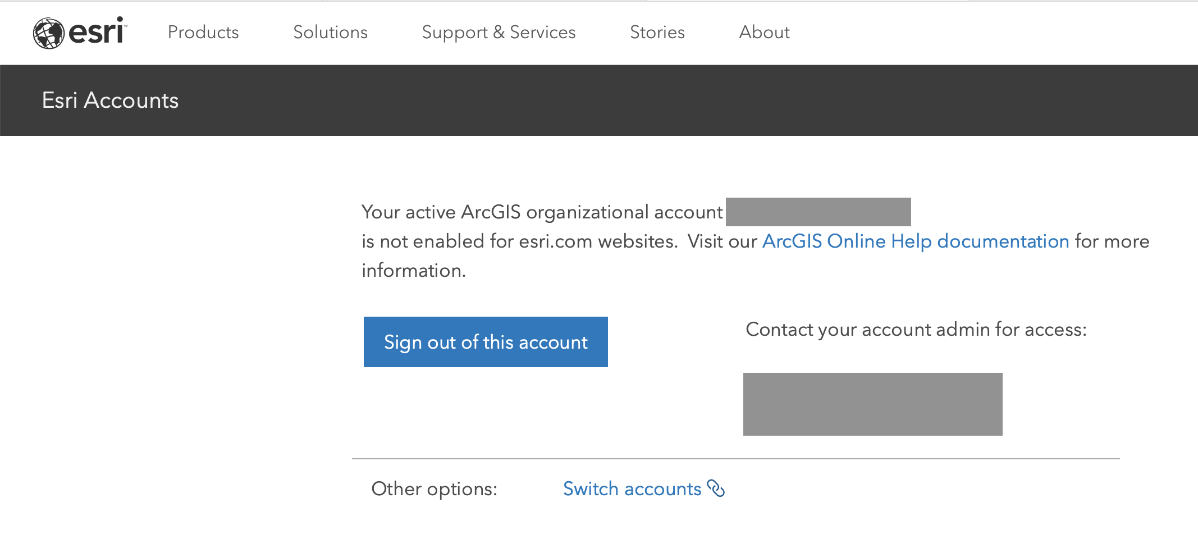The width and height of the screenshot is (1198, 548).
Task: Click the Esri Accounts page title
Action: tap(110, 101)
